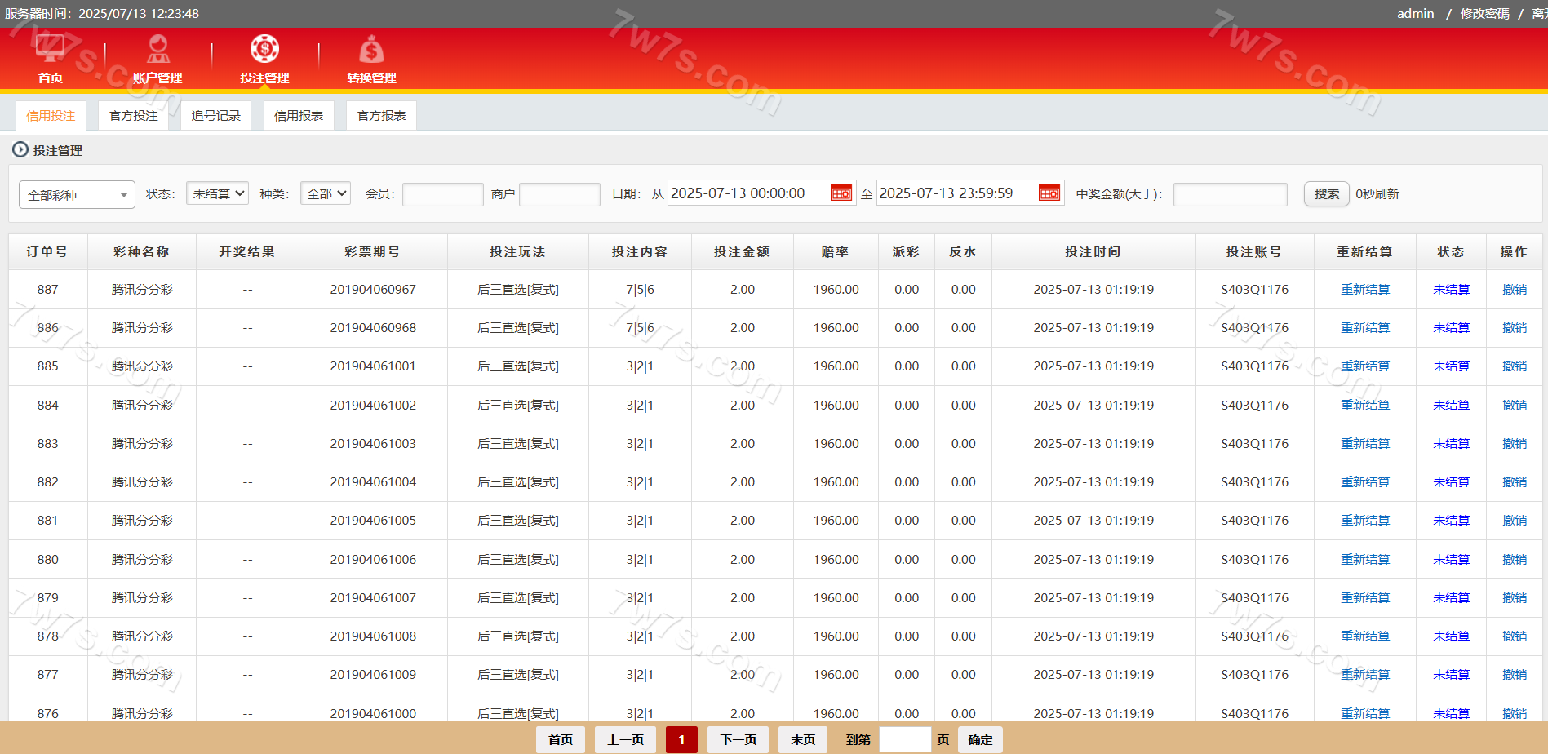
Task: Click the 首页 monitor icon
Action: (50, 49)
